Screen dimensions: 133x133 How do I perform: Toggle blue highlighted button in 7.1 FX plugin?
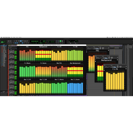click(115, 67)
